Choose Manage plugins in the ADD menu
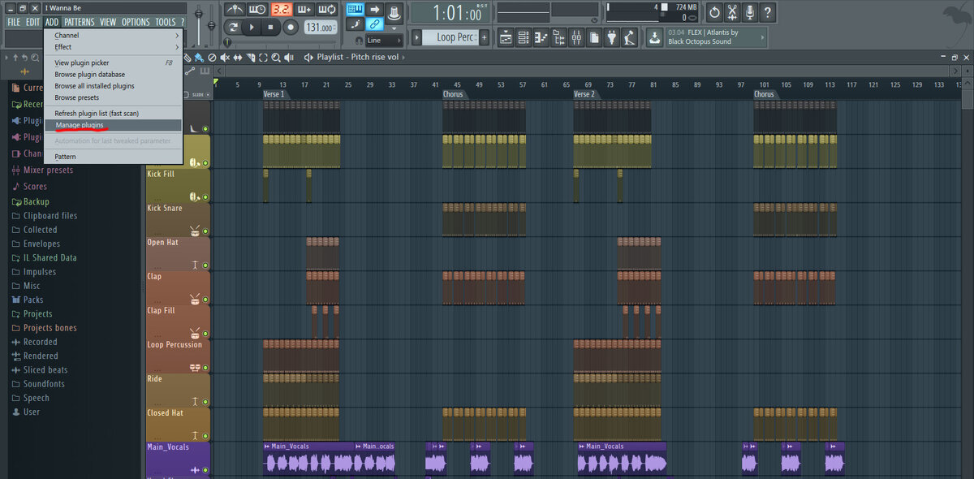974x479 pixels. (x=113, y=125)
